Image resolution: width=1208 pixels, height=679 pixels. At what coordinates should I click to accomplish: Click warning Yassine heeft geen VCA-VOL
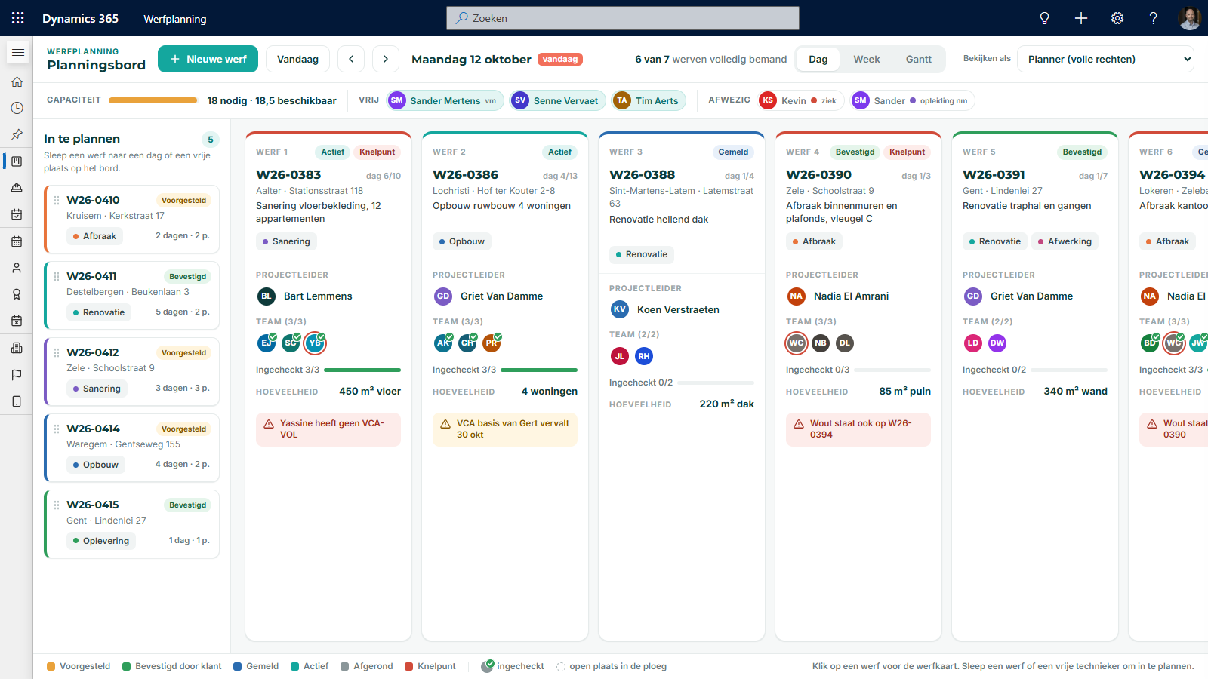pos(328,429)
